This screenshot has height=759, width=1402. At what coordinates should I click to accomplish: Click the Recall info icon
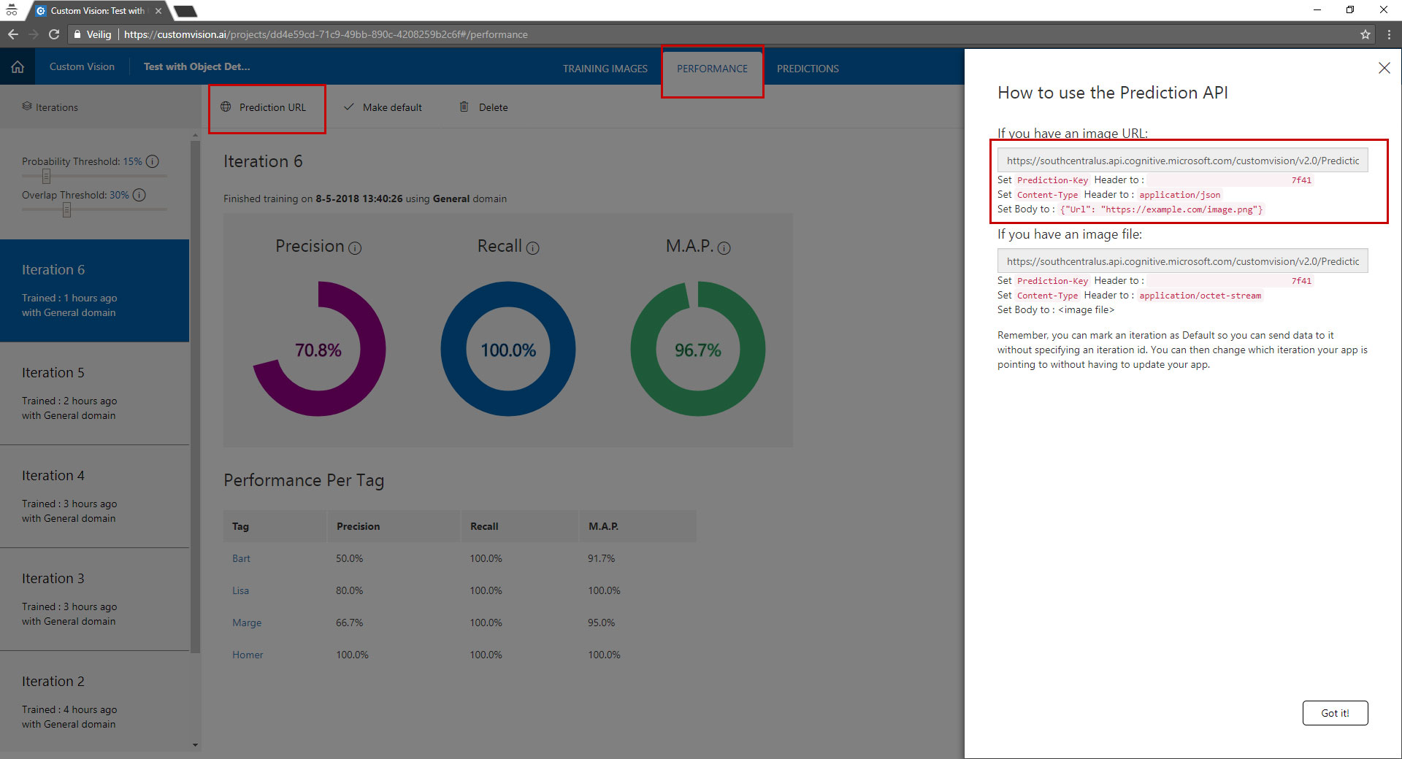point(533,248)
